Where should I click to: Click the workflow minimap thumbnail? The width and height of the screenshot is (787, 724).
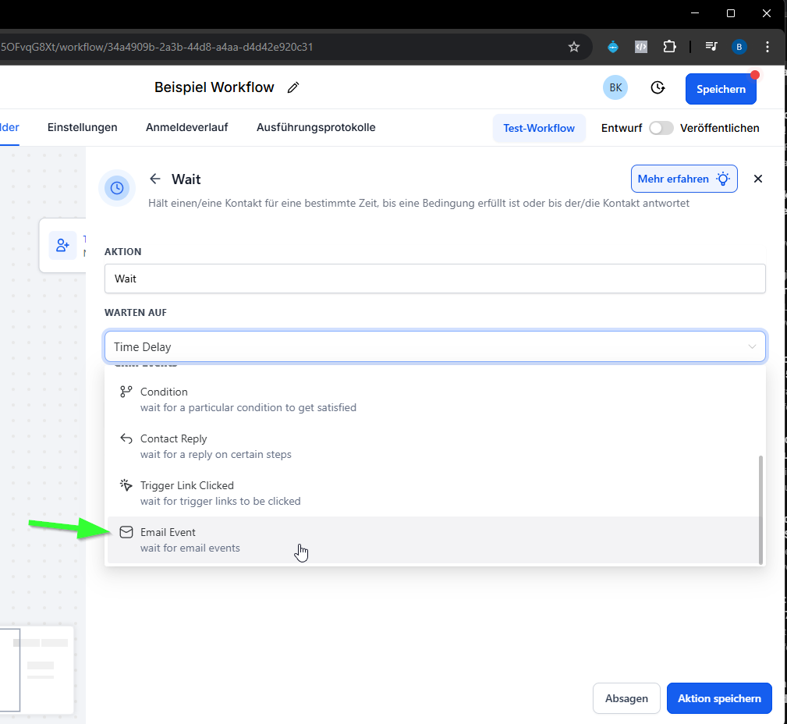pos(37,669)
